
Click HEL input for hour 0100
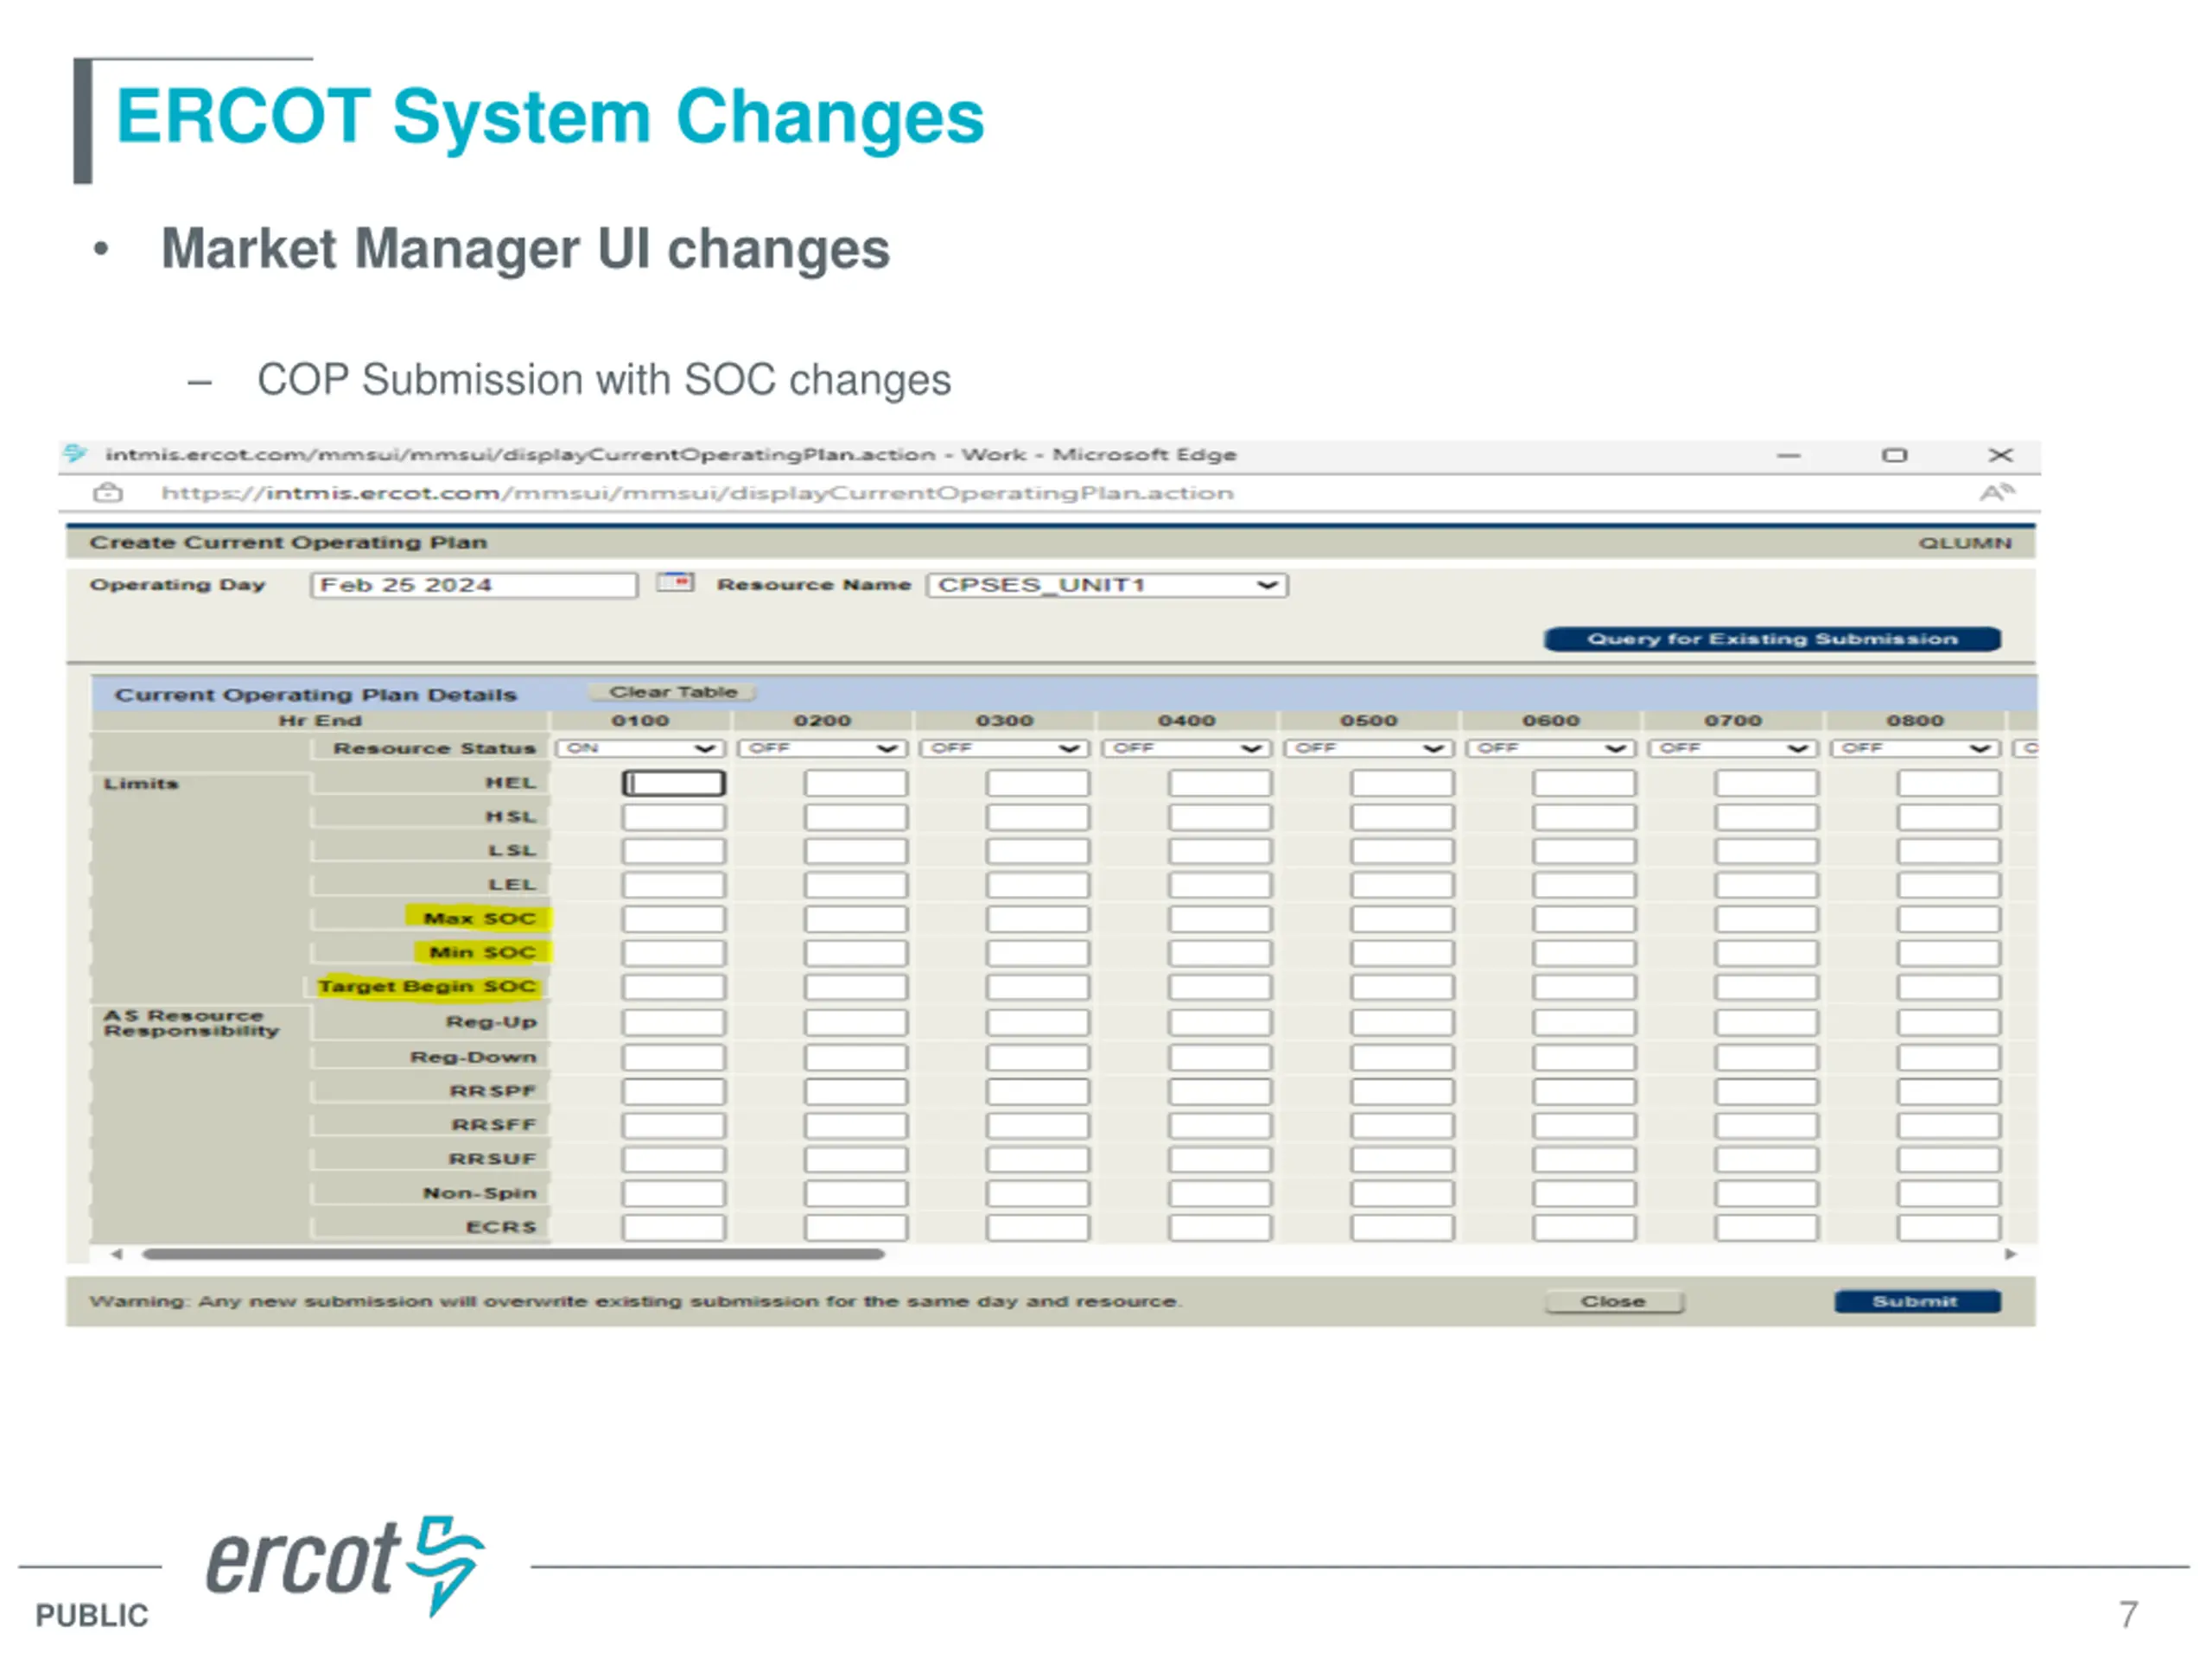(673, 783)
